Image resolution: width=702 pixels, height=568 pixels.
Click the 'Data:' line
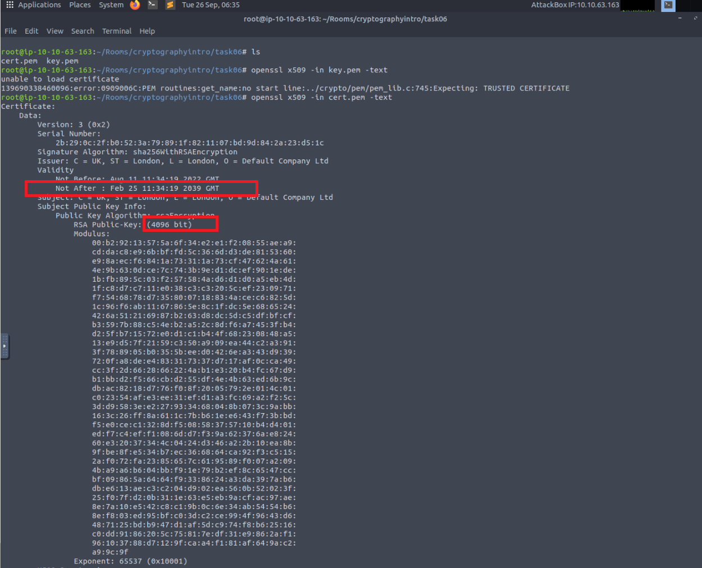coord(30,116)
